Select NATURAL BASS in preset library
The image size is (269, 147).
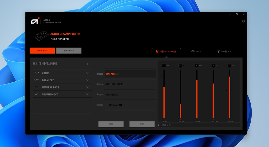62,87
